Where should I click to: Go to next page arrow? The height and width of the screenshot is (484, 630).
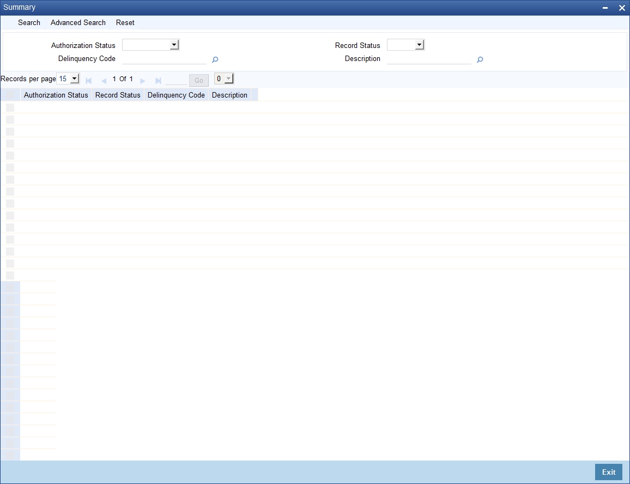click(x=142, y=81)
